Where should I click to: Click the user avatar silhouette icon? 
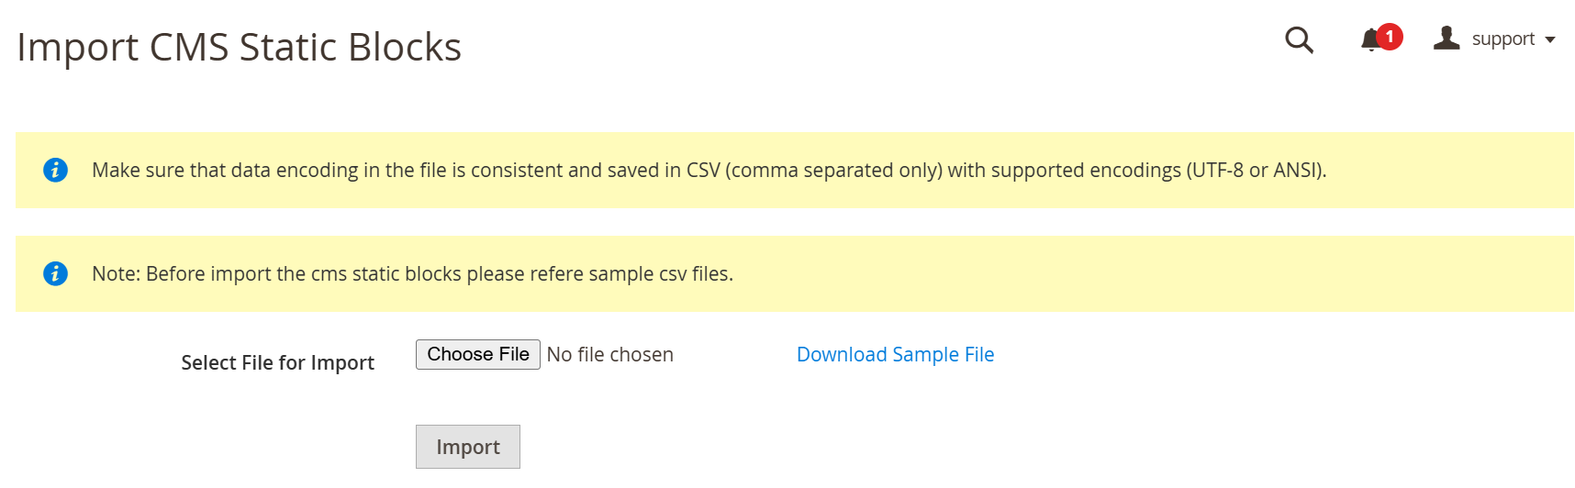point(1447,38)
